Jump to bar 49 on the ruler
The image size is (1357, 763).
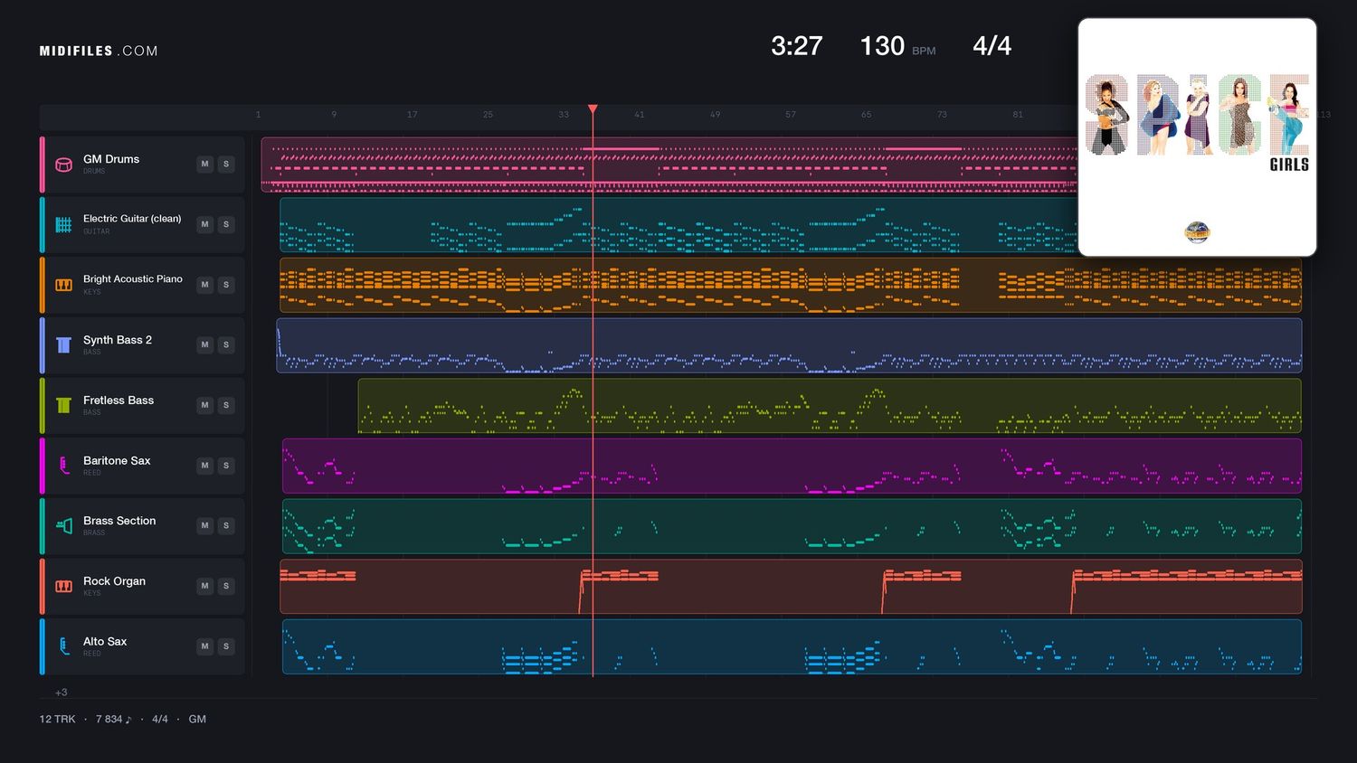click(x=715, y=115)
